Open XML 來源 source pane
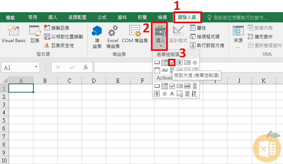The height and width of the screenshot is (164, 283). (x=238, y=37)
